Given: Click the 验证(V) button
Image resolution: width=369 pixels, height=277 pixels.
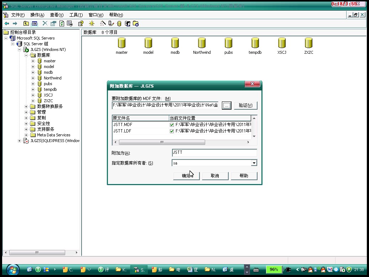Looking at the screenshot, I should [245, 105].
